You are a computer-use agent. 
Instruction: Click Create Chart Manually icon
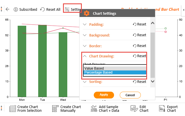55,109
